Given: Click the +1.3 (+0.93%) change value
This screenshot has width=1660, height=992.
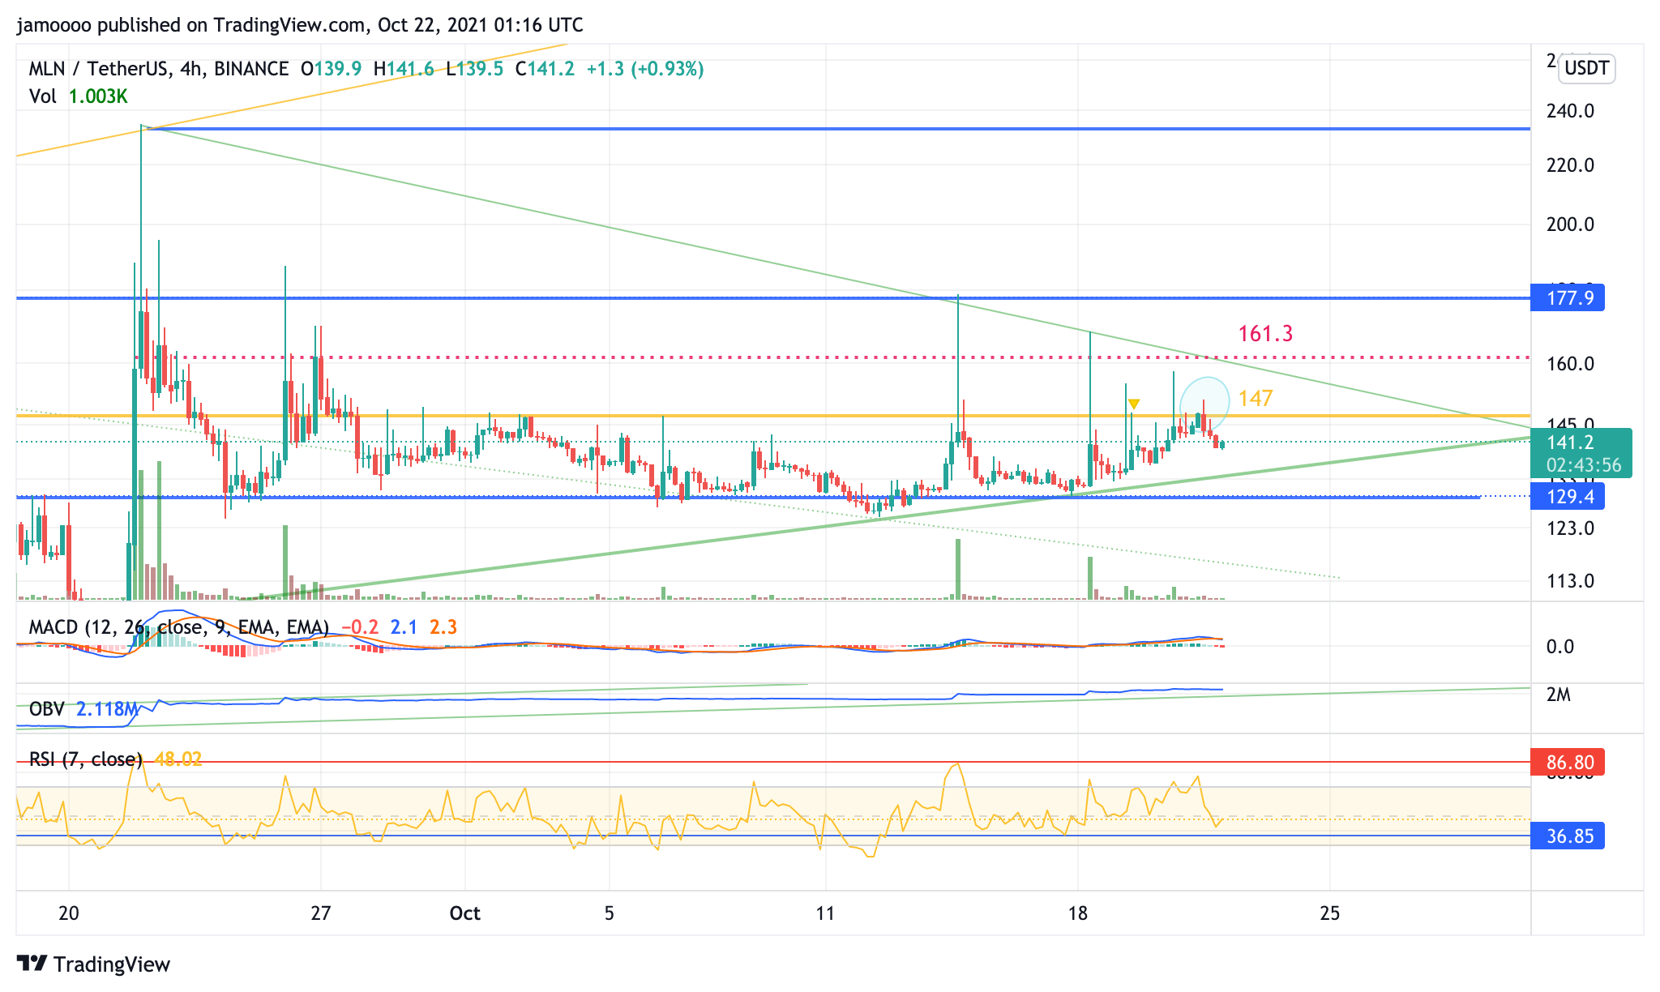Looking at the screenshot, I should point(645,69).
